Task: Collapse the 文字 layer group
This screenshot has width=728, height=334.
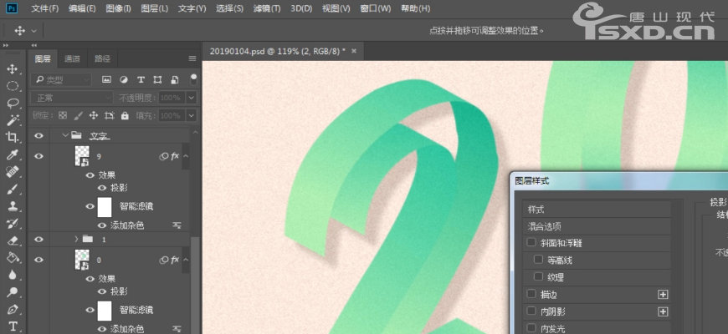Action: coord(64,135)
